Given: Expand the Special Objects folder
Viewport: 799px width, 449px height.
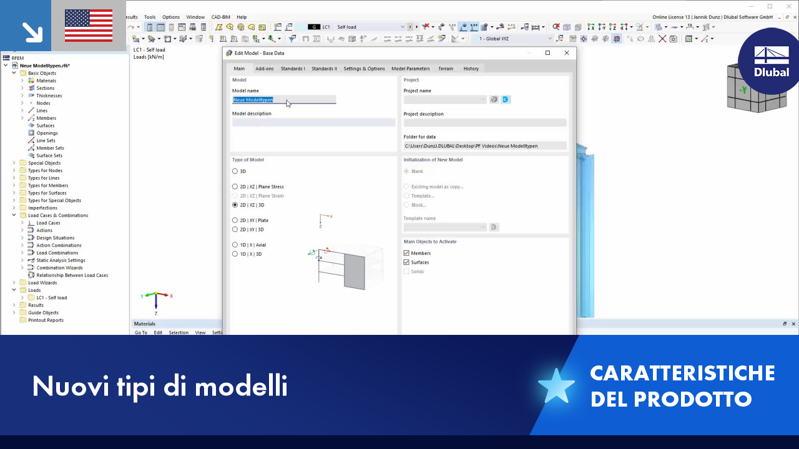Looking at the screenshot, I should point(14,163).
